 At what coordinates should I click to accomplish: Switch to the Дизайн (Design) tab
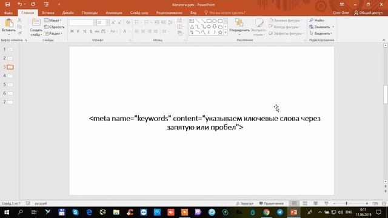68,13
